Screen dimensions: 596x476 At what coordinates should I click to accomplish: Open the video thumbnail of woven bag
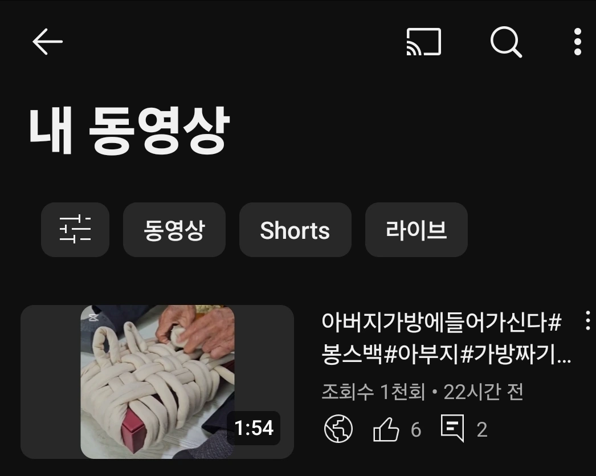157,382
